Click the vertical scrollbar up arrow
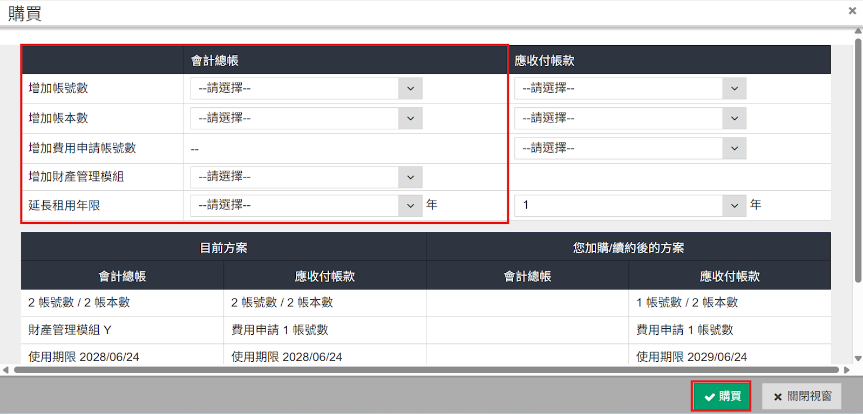This screenshot has width=863, height=414. click(x=858, y=31)
